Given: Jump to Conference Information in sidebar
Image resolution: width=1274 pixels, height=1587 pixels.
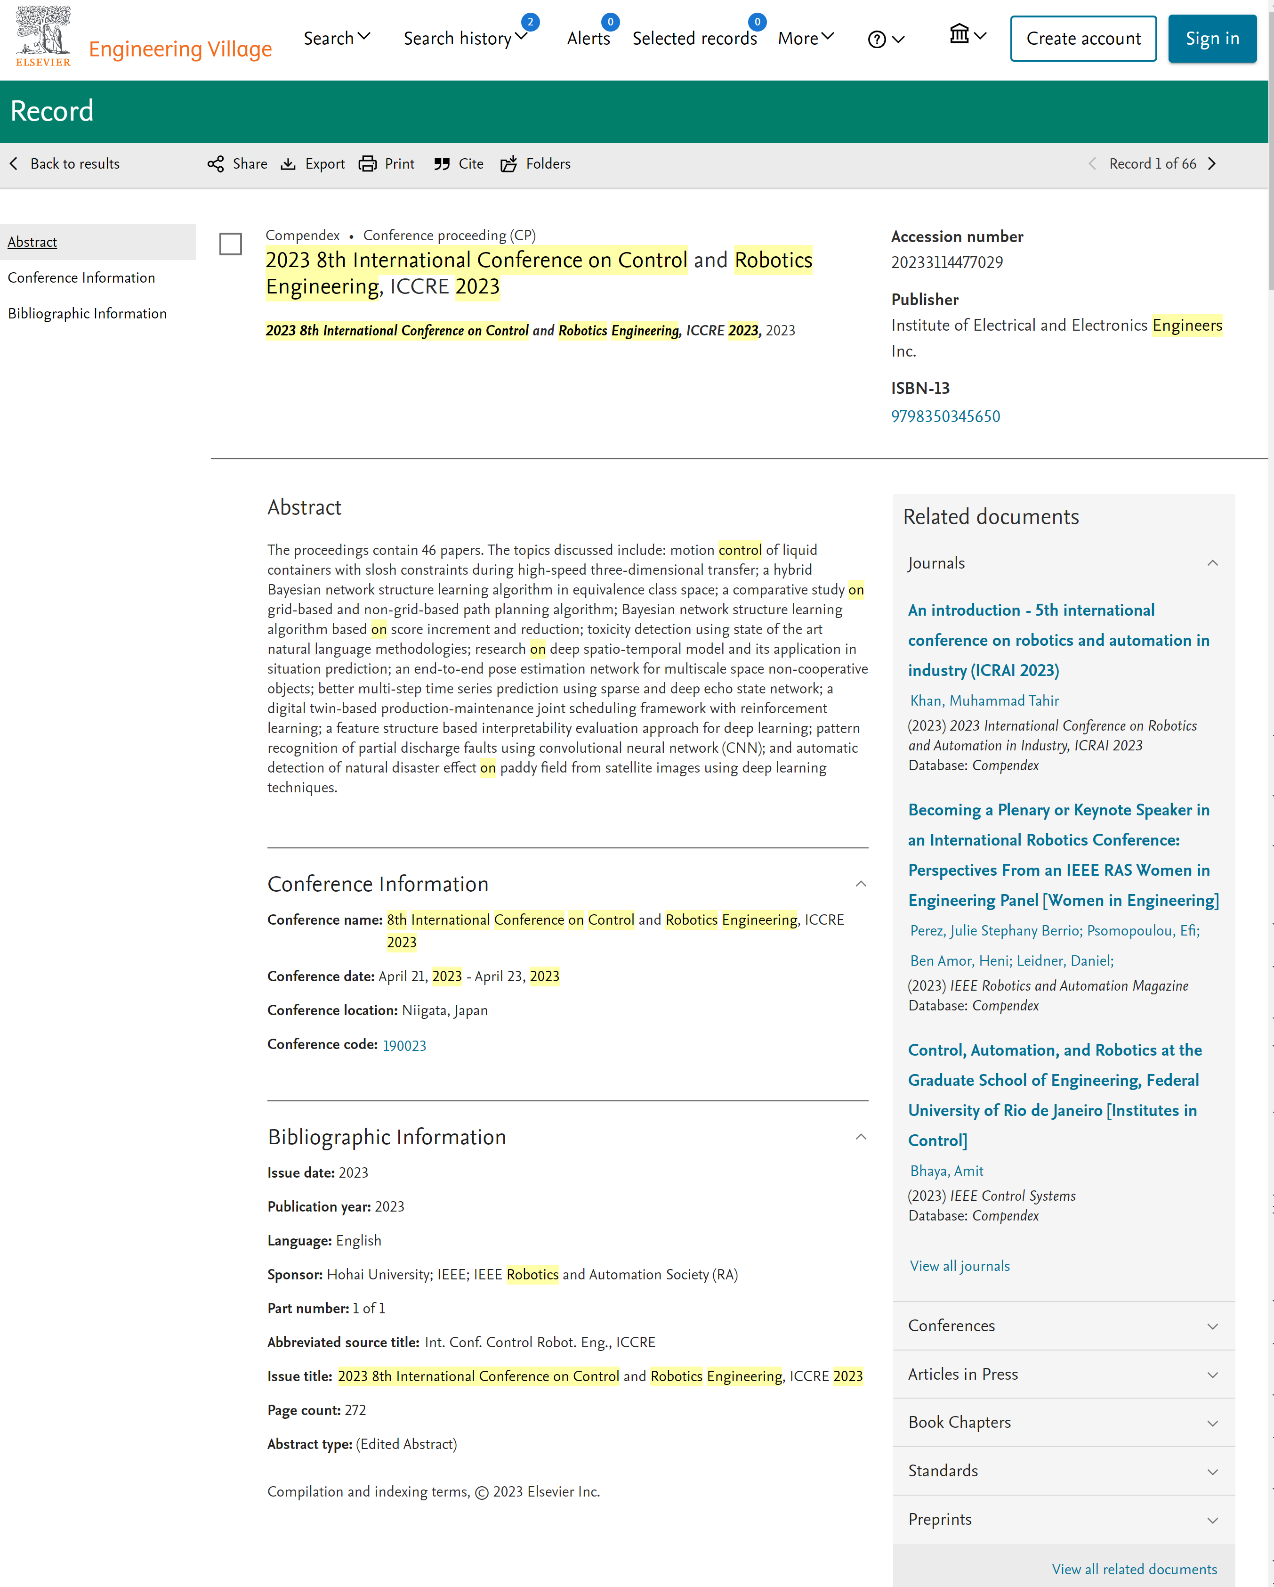Looking at the screenshot, I should (x=81, y=277).
